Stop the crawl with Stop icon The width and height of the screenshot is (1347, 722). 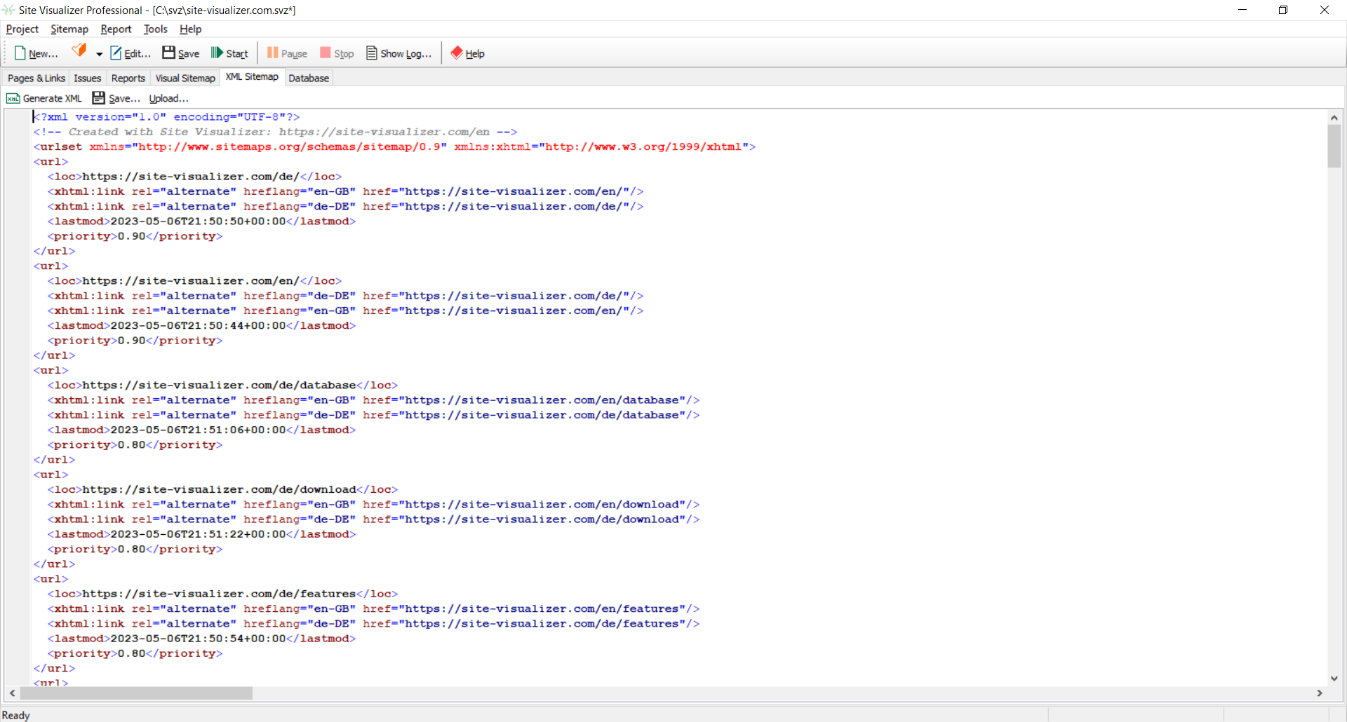coord(326,53)
